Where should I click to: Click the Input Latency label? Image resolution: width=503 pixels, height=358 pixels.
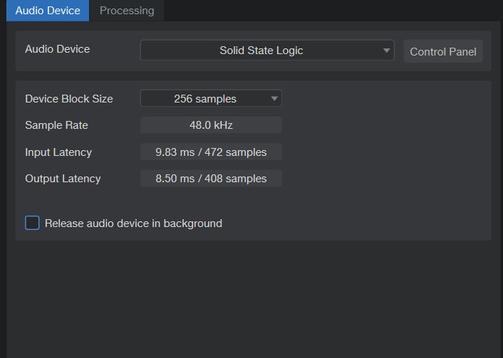(58, 152)
